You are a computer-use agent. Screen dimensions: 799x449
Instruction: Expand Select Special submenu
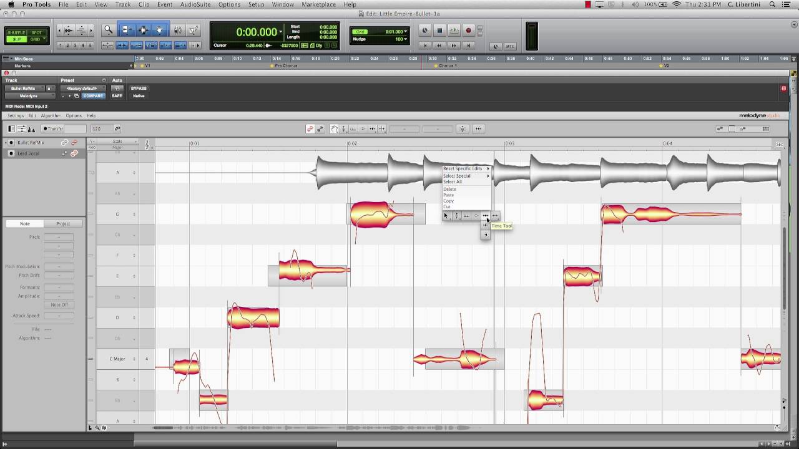click(466, 176)
